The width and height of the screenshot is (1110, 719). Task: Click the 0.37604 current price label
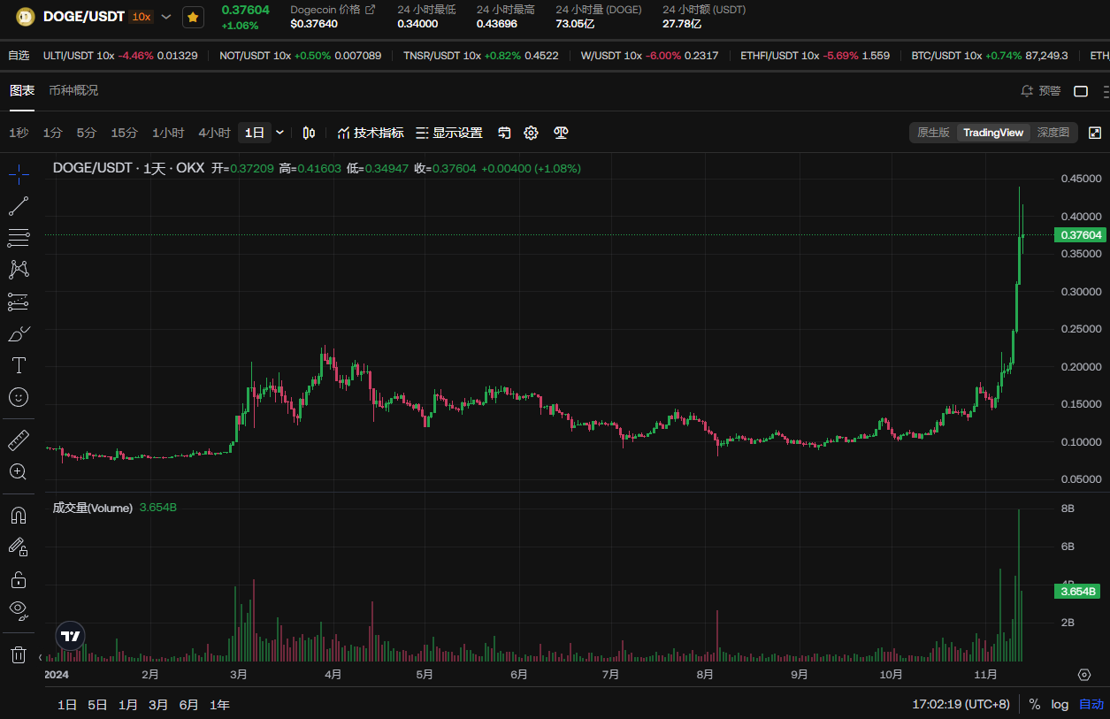tap(1080, 235)
